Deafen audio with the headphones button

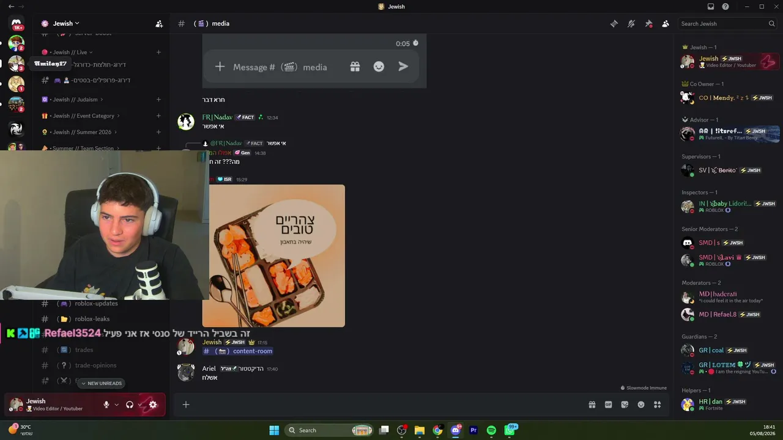click(130, 405)
